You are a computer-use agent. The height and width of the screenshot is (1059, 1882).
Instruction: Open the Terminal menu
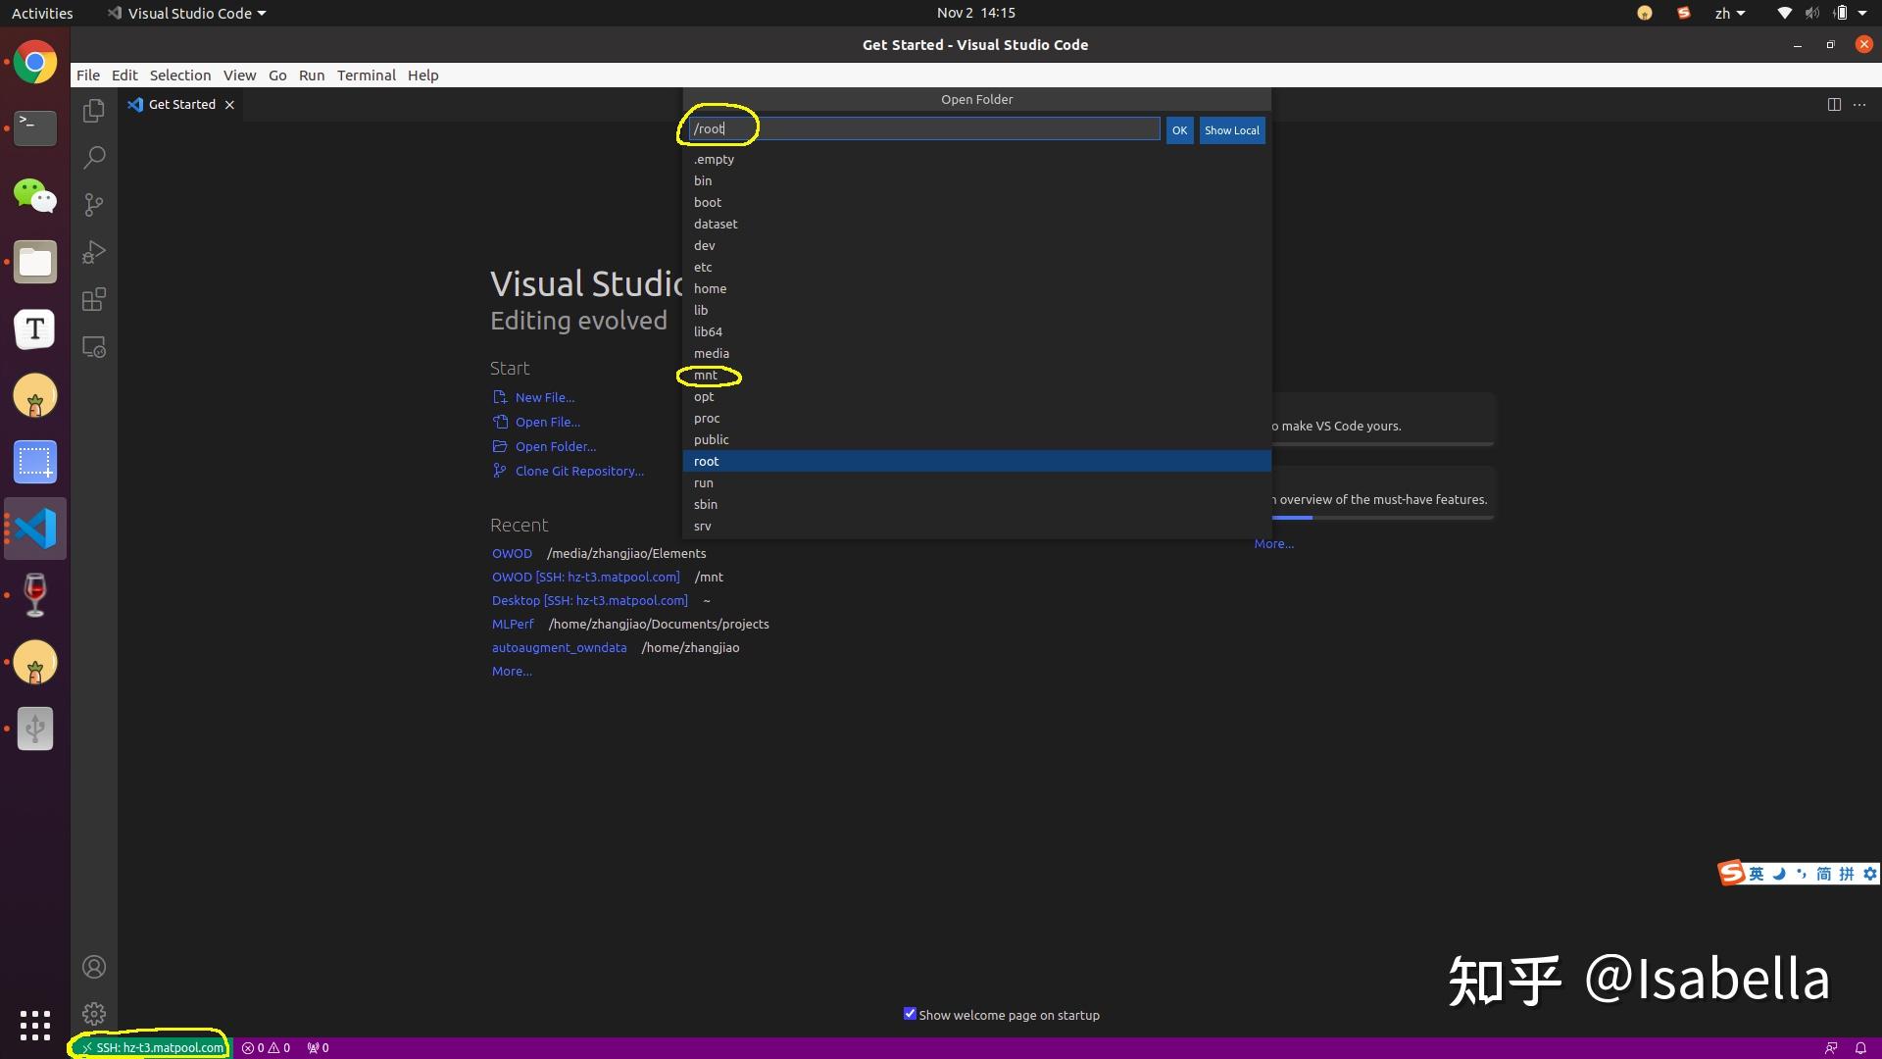[x=367, y=76]
